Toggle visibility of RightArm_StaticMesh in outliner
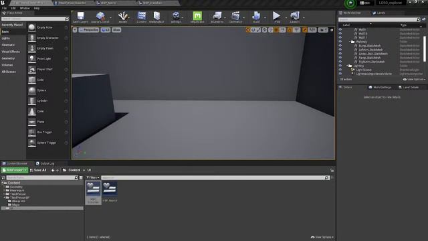Image resolution: width=428 pixels, height=241 pixels. 340,62
